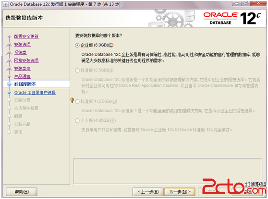
Task: Click the disabled 先决条件检查 step
Action: tap(26, 108)
